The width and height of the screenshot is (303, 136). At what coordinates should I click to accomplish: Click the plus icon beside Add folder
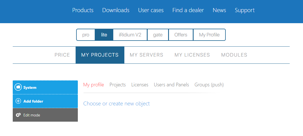(x=18, y=101)
